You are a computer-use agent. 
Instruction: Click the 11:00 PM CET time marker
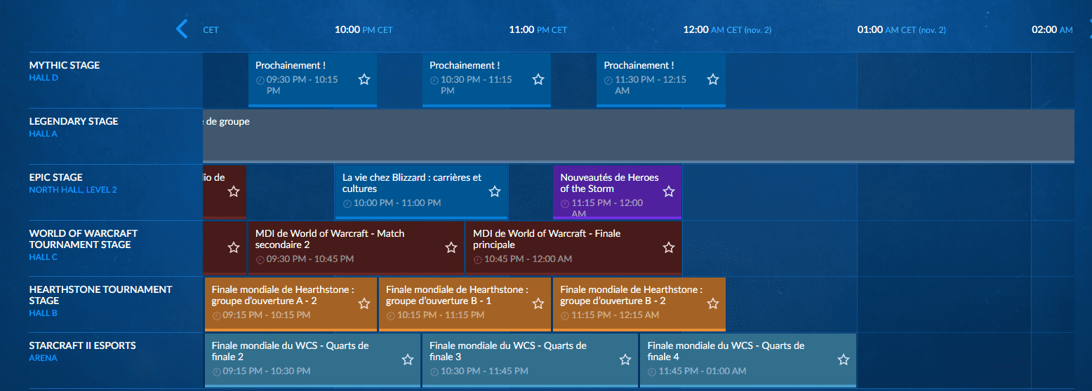pyautogui.click(x=538, y=30)
